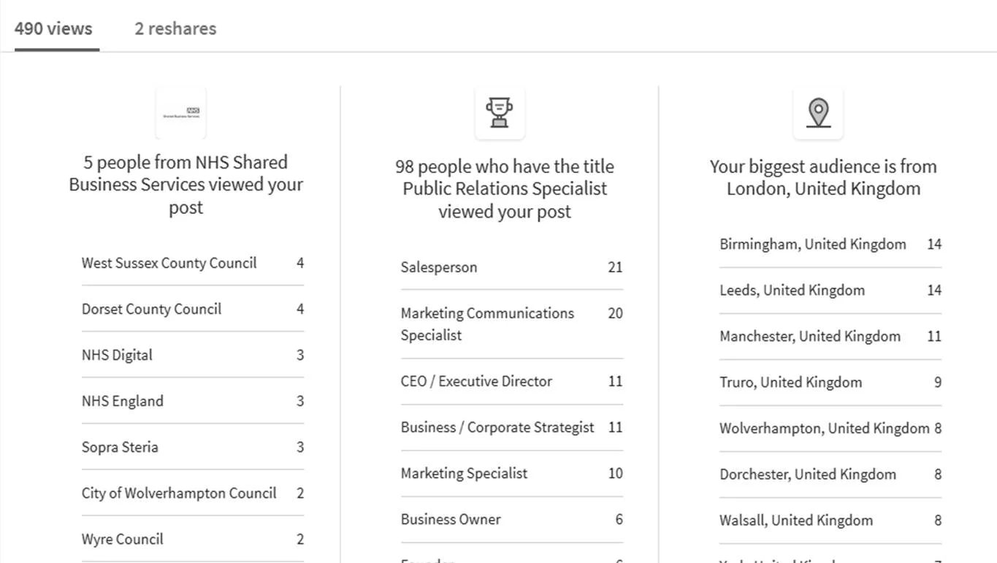
Task: Select the Salesperson job title row
Action: coord(511,267)
